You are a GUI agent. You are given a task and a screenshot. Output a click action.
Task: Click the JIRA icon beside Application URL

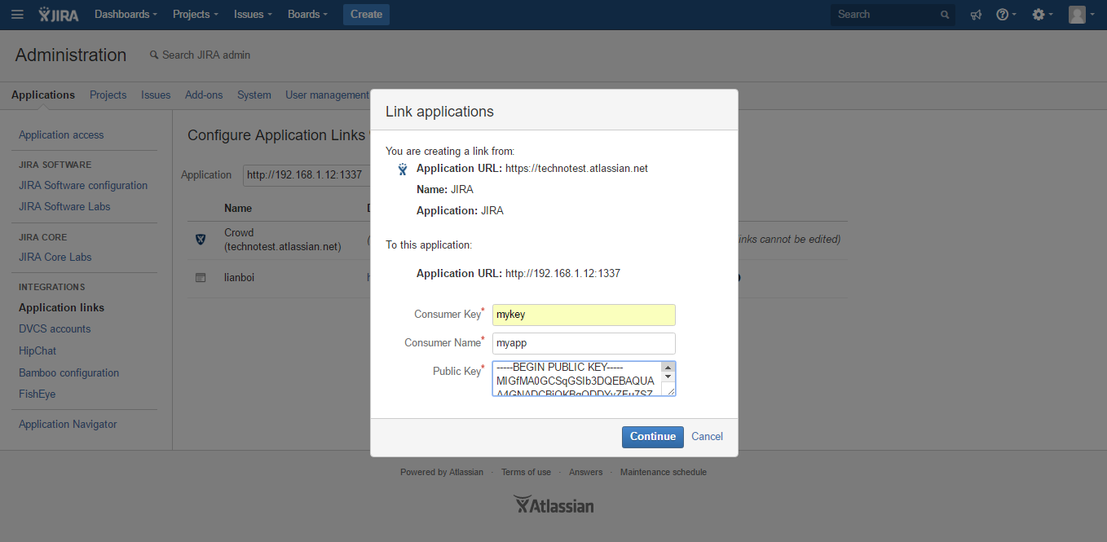[402, 170]
